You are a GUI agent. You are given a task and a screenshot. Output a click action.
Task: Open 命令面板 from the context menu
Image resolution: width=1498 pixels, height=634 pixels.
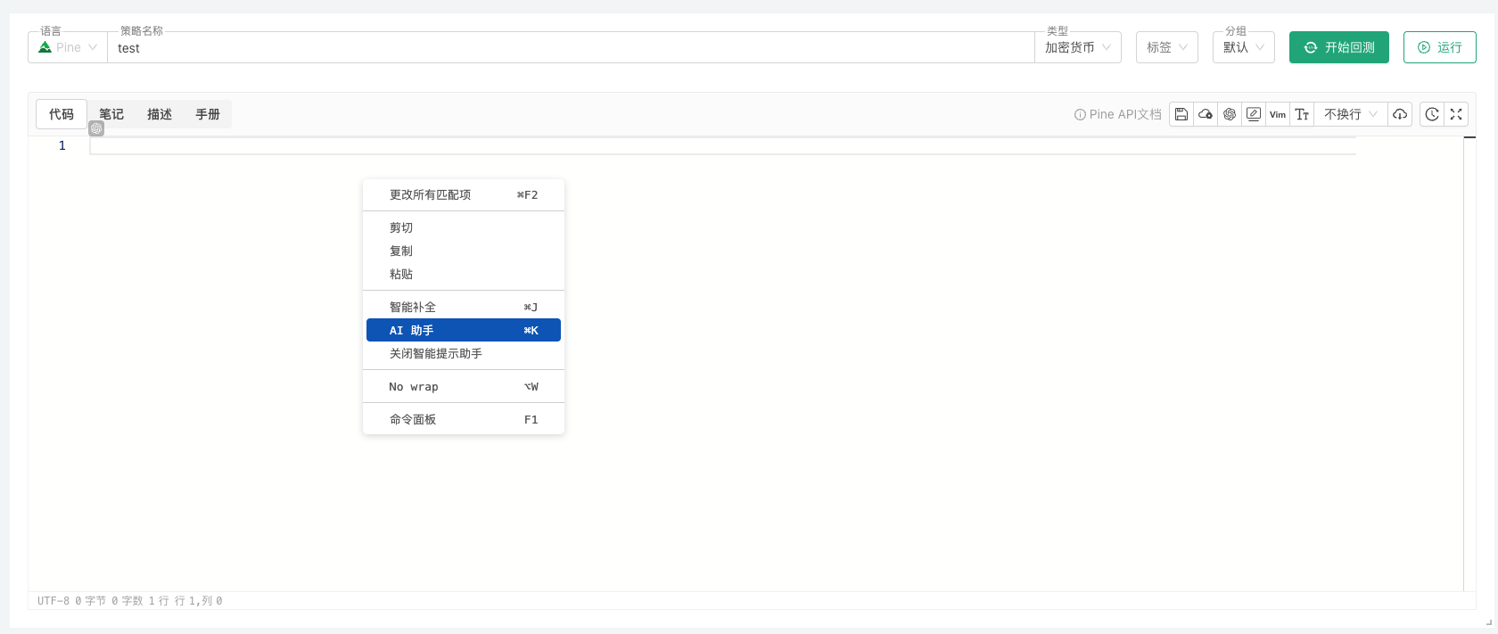(464, 419)
